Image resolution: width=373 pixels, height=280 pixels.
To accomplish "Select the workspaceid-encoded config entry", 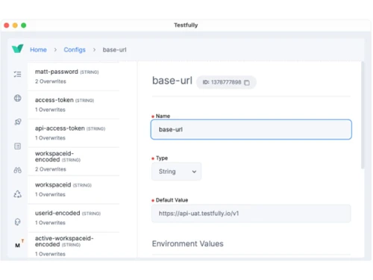I will coord(74,161).
